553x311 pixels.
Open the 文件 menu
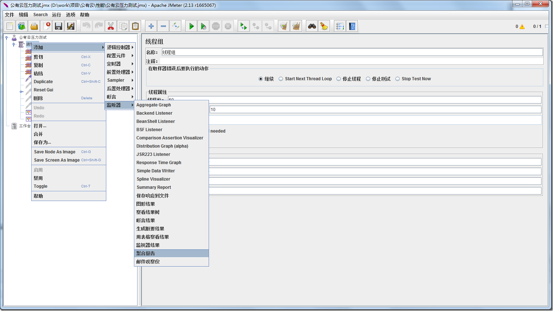pyautogui.click(x=9, y=15)
